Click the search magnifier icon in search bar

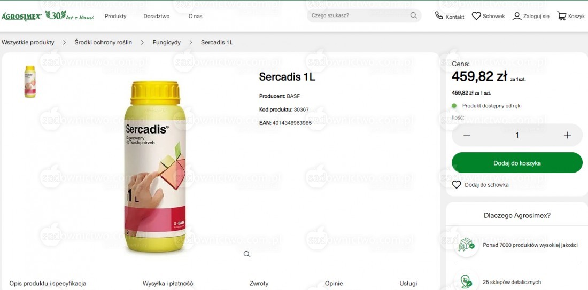413,15
